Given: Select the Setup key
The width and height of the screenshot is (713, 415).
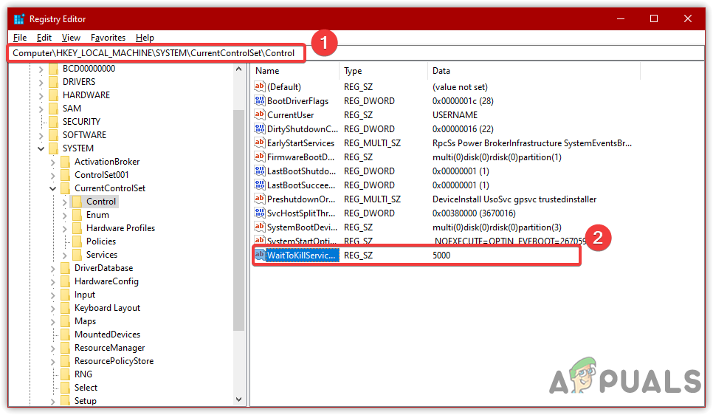Looking at the screenshot, I should coord(86,401).
